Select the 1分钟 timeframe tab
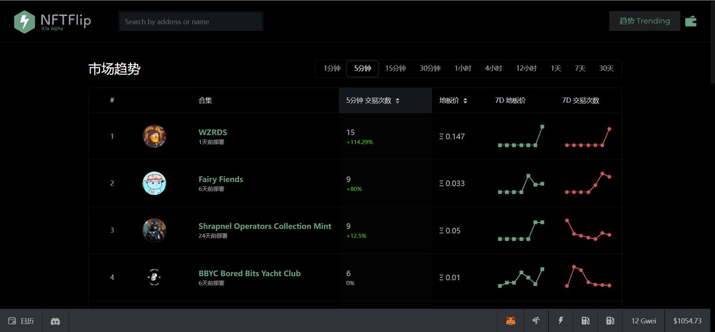 click(331, 68)
